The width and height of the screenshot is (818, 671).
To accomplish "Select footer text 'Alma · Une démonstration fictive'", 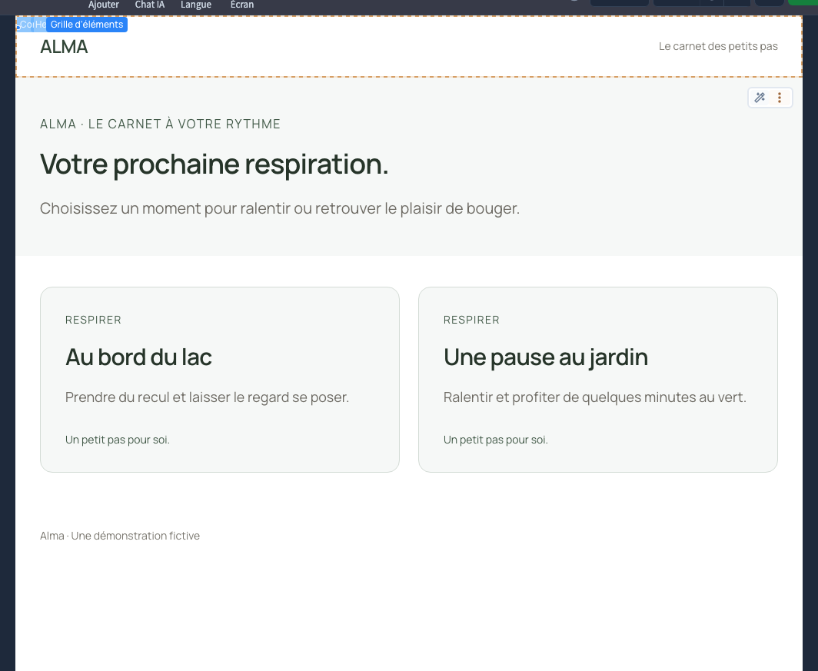I will [120, 536].
